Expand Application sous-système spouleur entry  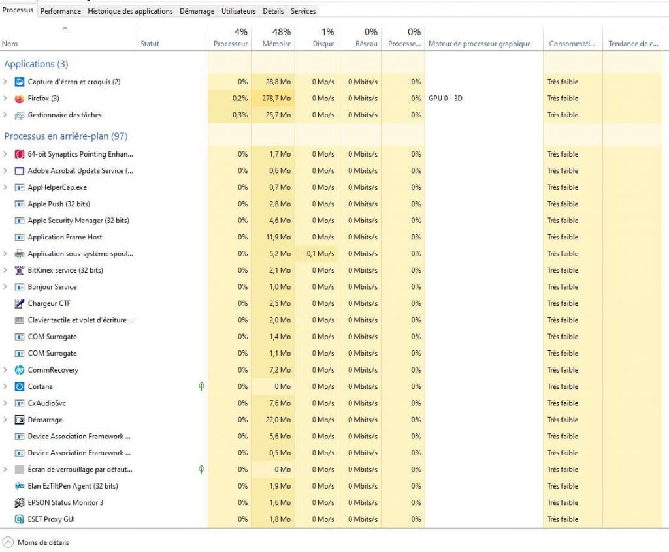pos(5,254)
